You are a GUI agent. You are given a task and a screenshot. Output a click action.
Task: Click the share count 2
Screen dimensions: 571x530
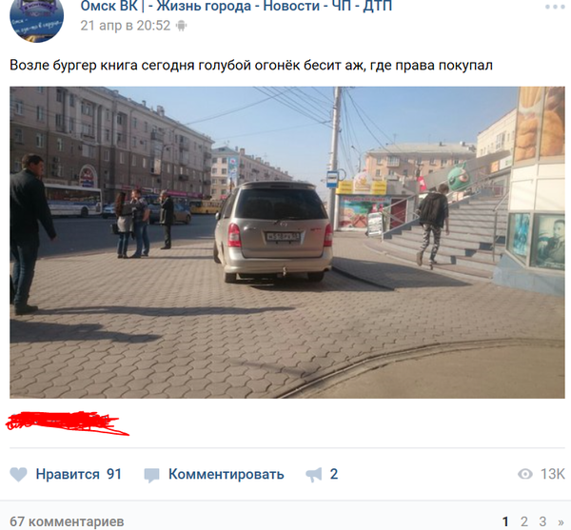click(x=334, y=474)
